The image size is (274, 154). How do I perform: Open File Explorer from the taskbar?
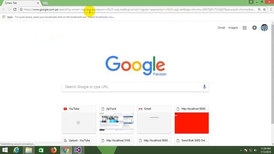pyautogui.click(x=29, y=150)
